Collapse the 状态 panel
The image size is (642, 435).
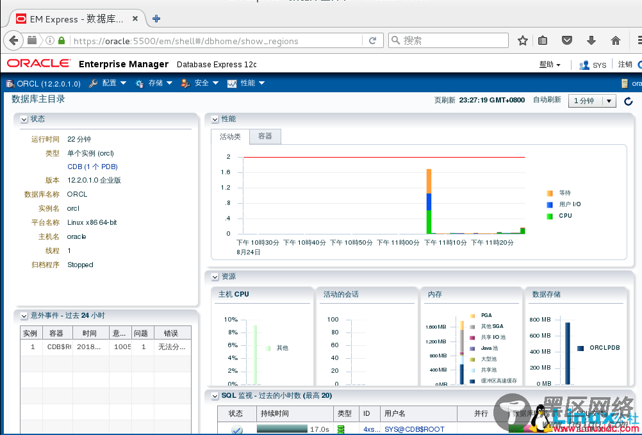[x=24, y=120]
